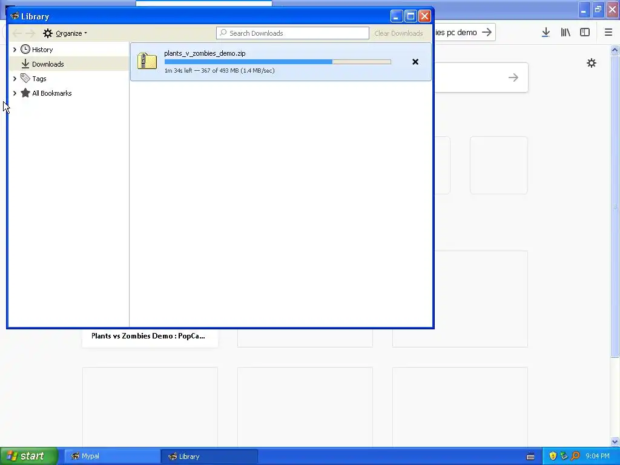Click the Library window raccoon icon
The width and height of the screenshot is (620, 465).
(15, 16)
